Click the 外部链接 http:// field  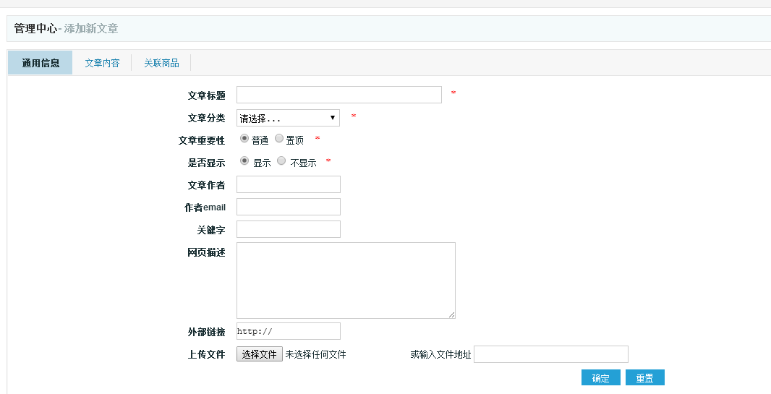288,331
